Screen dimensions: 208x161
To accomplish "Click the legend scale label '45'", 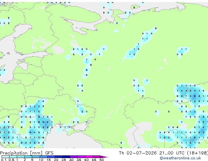I will [x=94, y=160].
